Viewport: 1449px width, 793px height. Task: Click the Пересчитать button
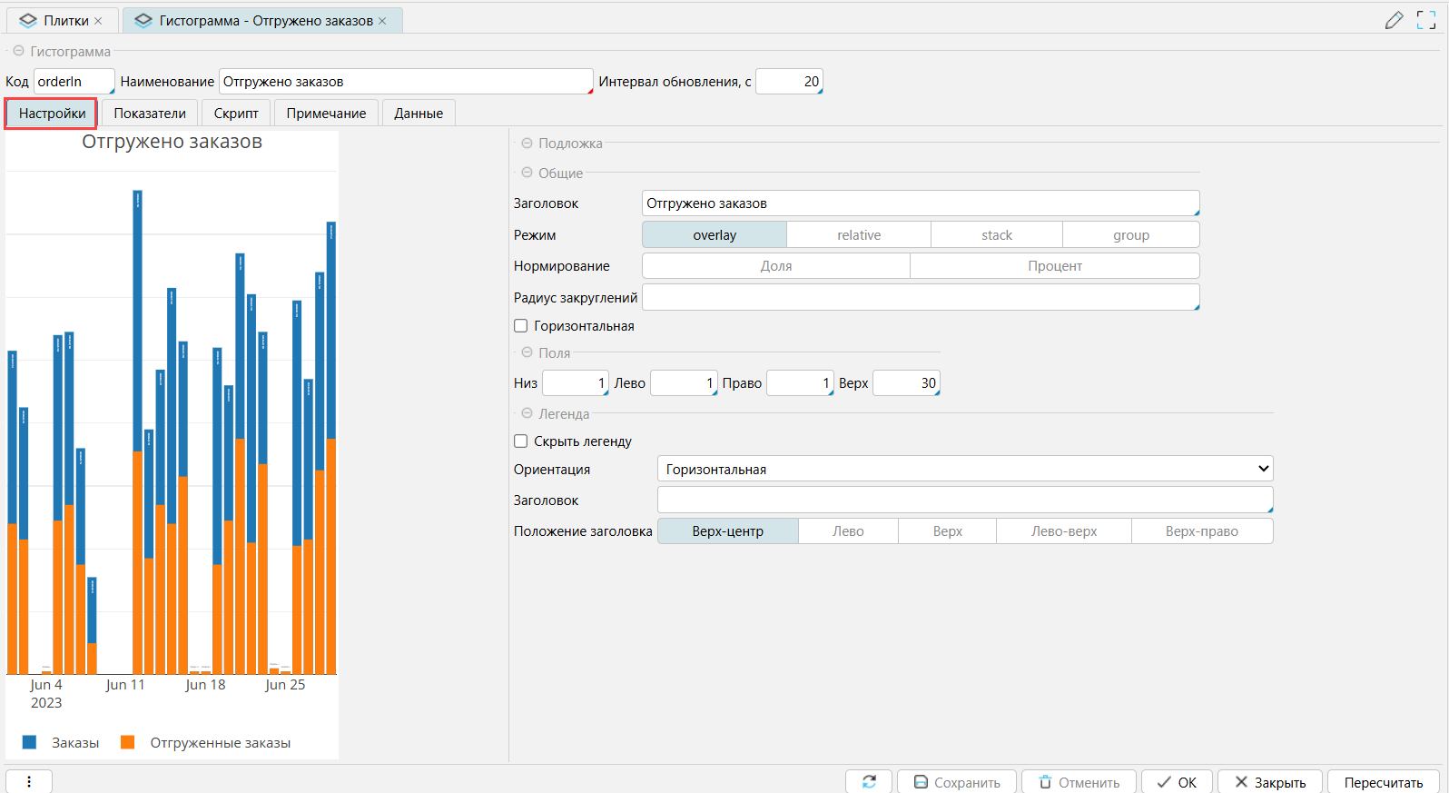tap(1383, 782)
